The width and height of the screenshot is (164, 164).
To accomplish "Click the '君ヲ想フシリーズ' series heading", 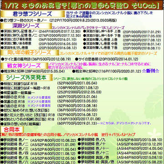I will coord(33,14).
